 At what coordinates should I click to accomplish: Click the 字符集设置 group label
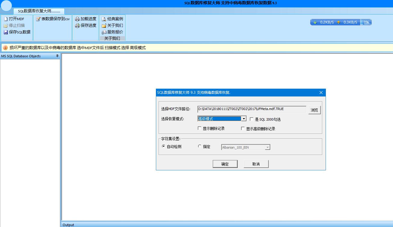click(x=171, y=139)
